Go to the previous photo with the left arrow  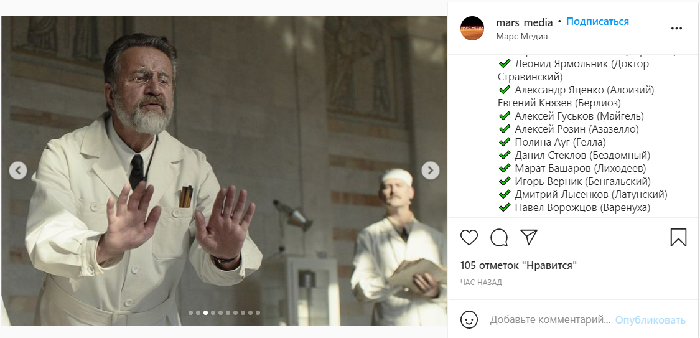pos(18,170)
